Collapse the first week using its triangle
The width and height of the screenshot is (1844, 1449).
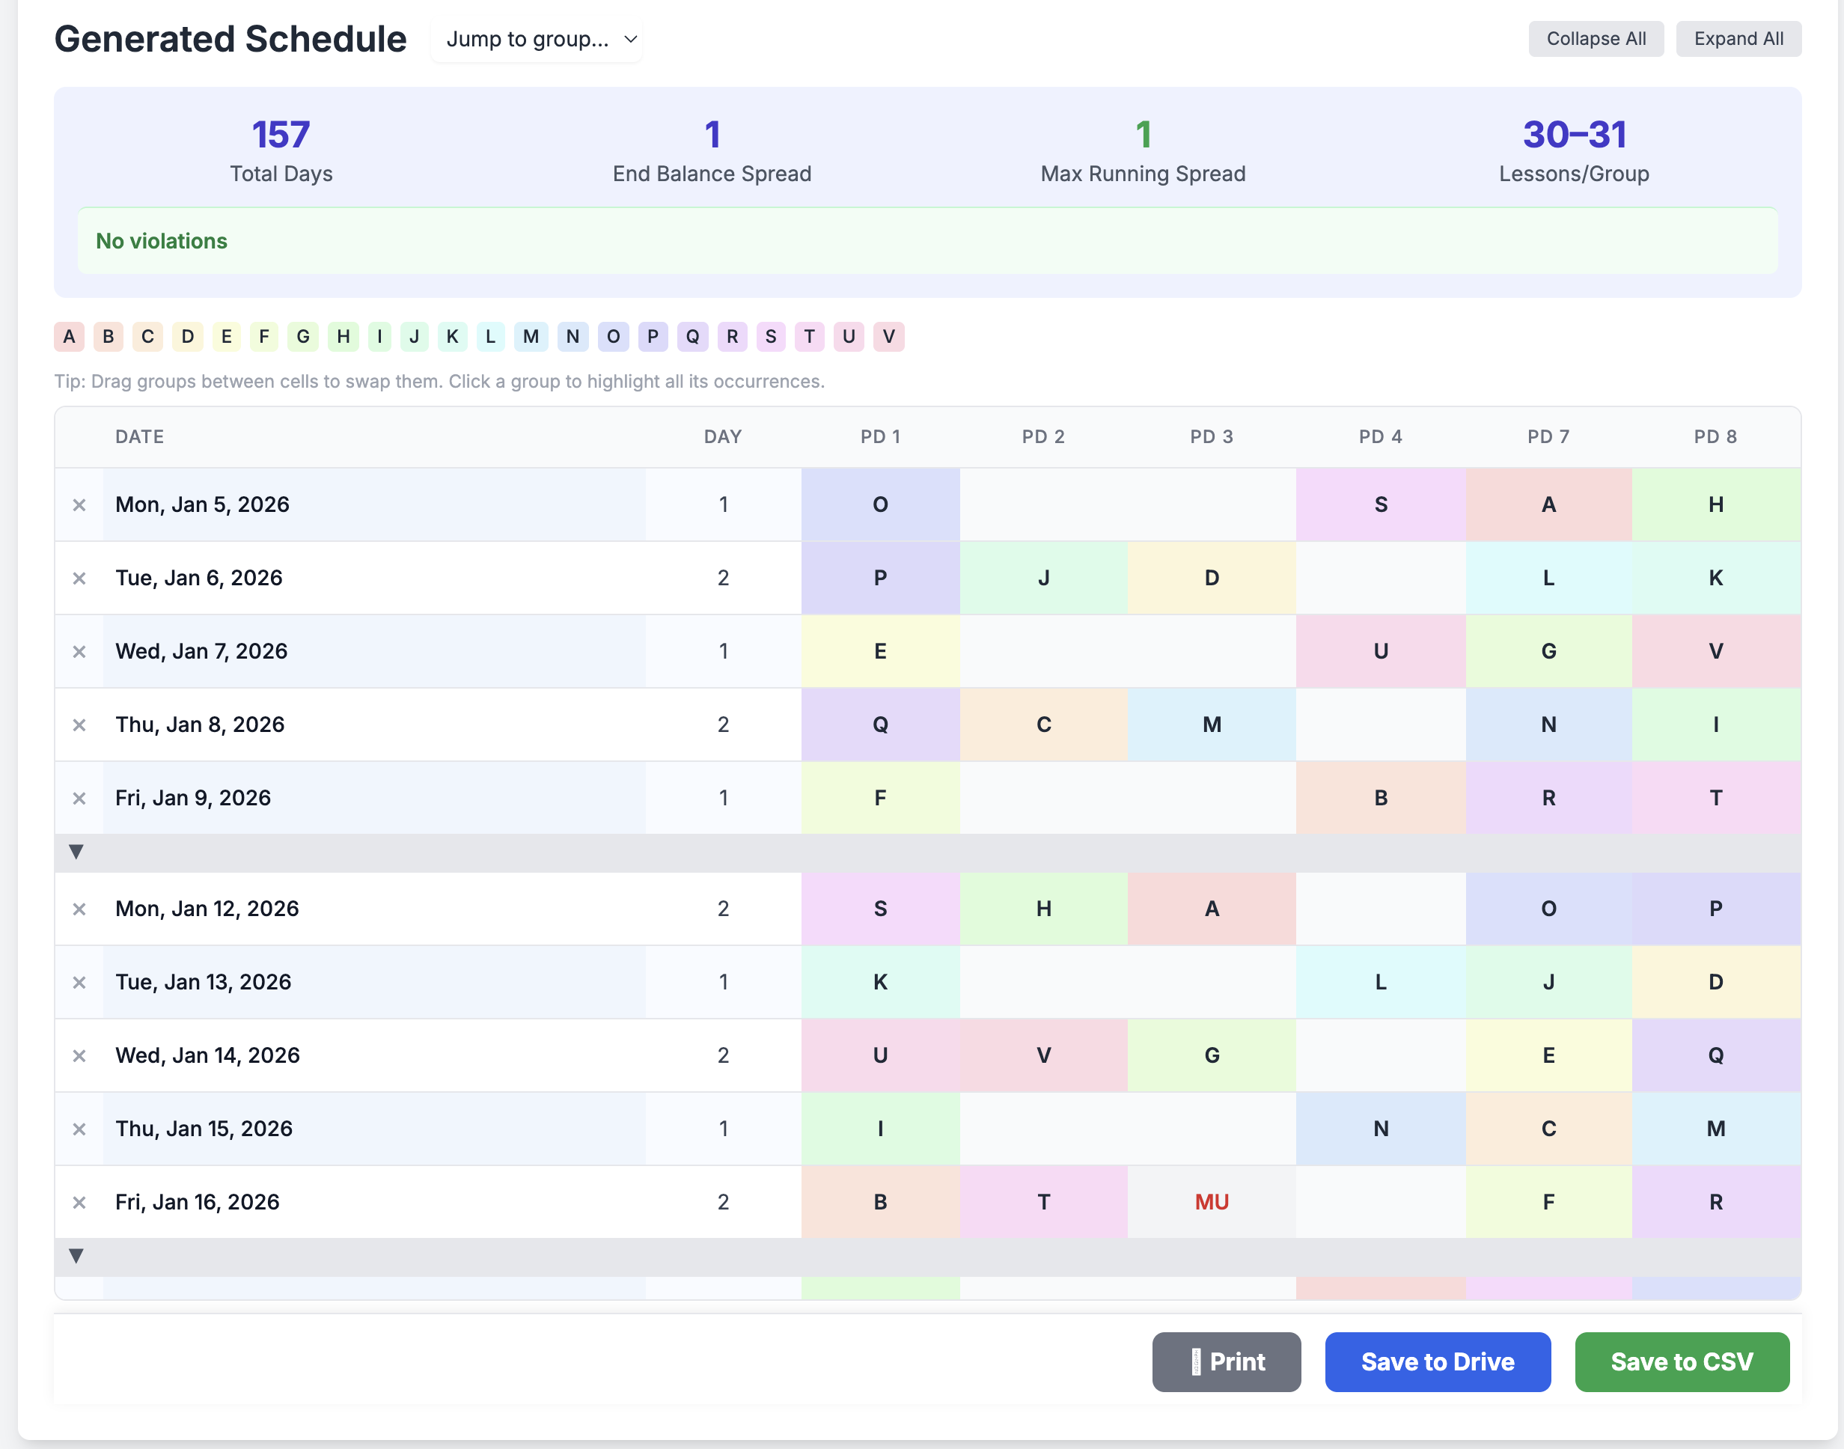click(76, 852)
